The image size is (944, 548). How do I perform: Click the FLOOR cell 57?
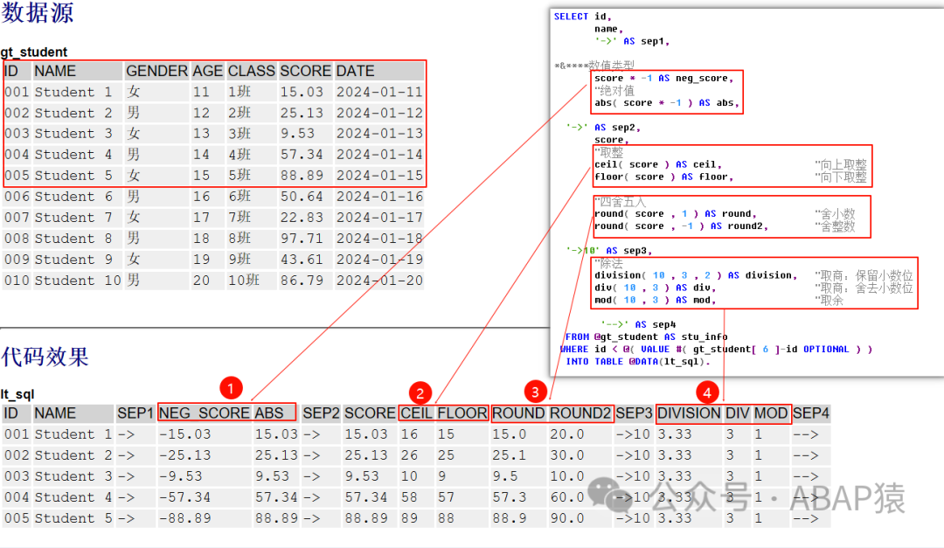pyautogui.click(x=446, y=498)
